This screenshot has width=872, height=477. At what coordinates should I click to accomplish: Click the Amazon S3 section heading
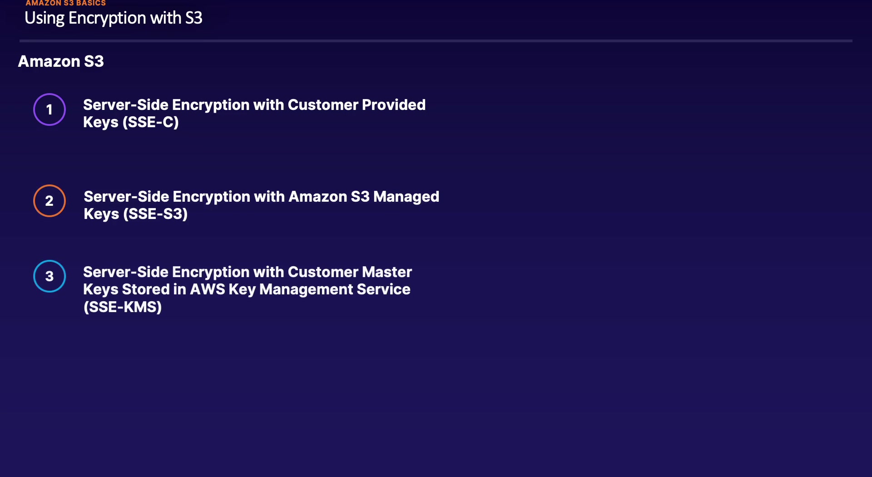pyautogui.click(x=61, y=61)
